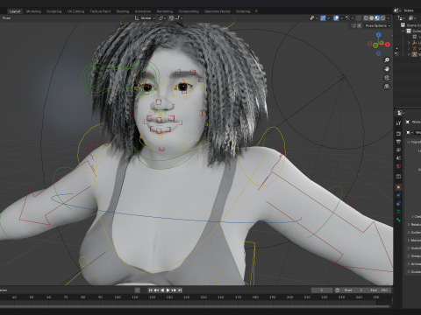Open the Pose menu in viewport header
This screenshot has width=421, height=315.
[x=6, y=18]
